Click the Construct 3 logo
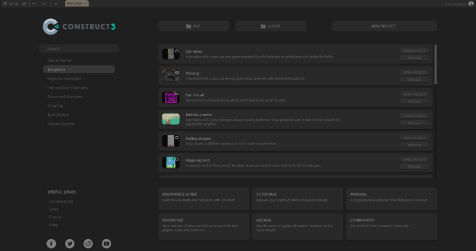The width and height of the screenshot is (476, 251). (x=79, y=26)
